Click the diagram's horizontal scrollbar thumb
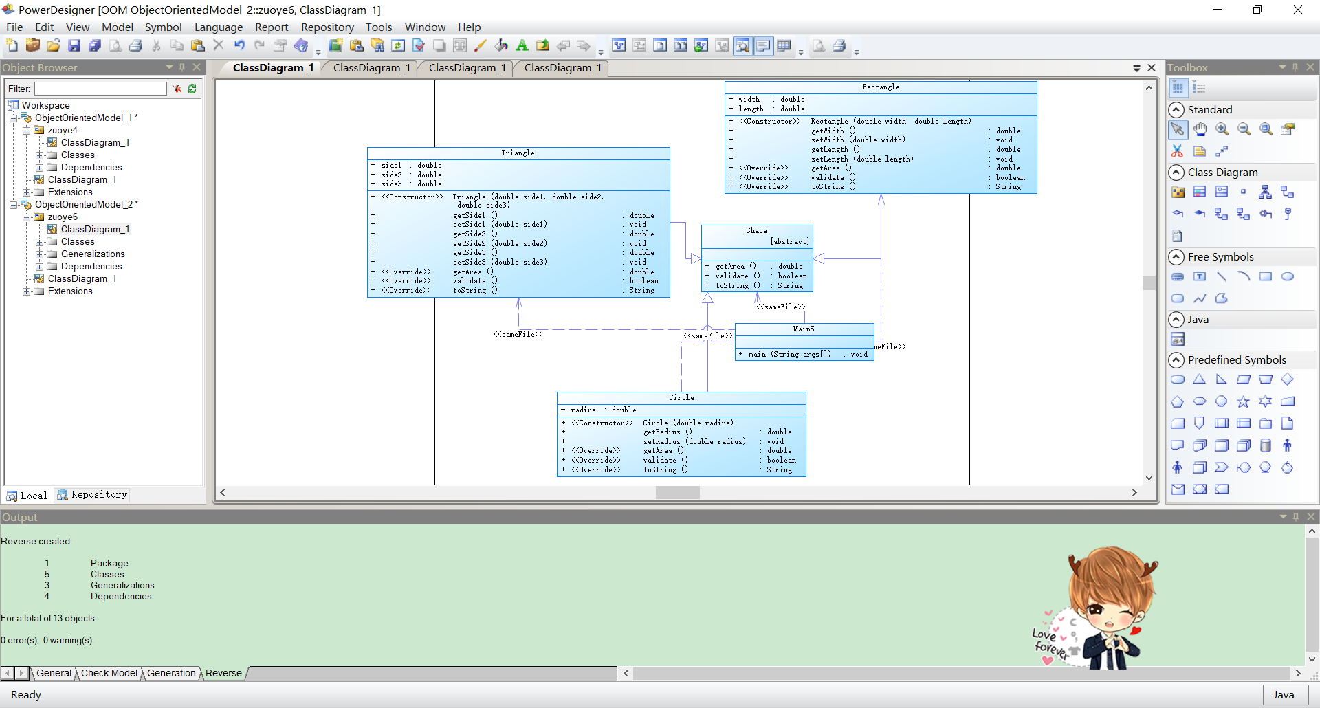This screenshot has height=708, width=1320. point(677,493)
